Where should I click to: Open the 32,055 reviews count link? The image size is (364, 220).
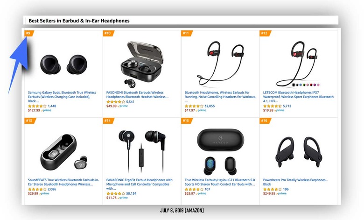click(210, 106)
